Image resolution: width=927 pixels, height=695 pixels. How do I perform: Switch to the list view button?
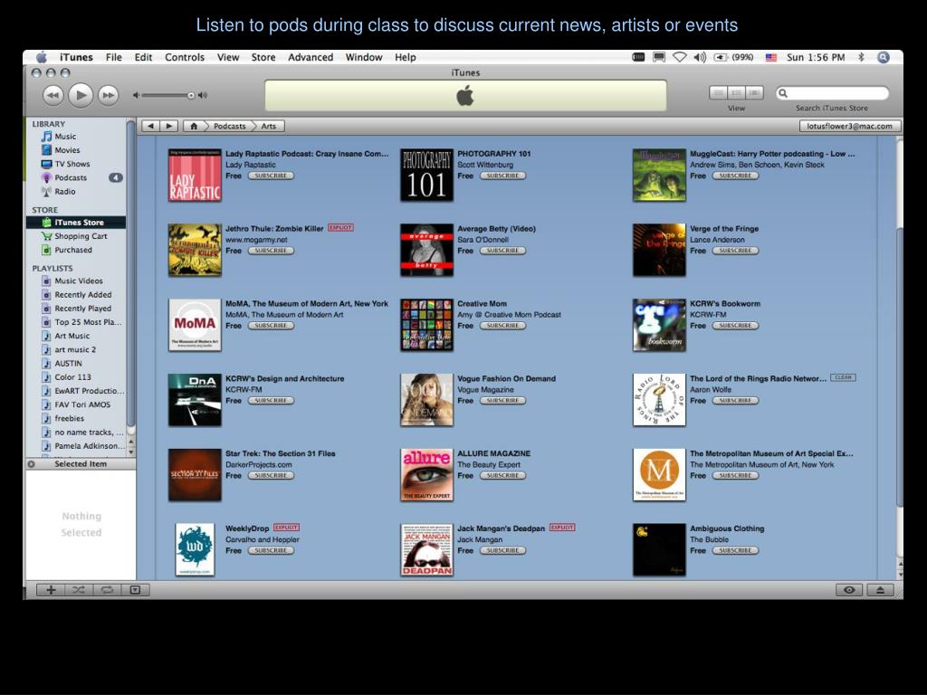pos(718,93)
